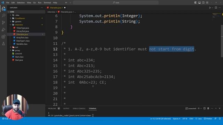
Task: Select the Terminal panel tab
Action: point(92,108)
